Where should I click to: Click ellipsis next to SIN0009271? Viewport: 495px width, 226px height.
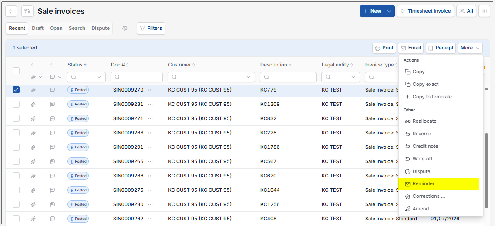pyautogui.click(x=150, y=119)
